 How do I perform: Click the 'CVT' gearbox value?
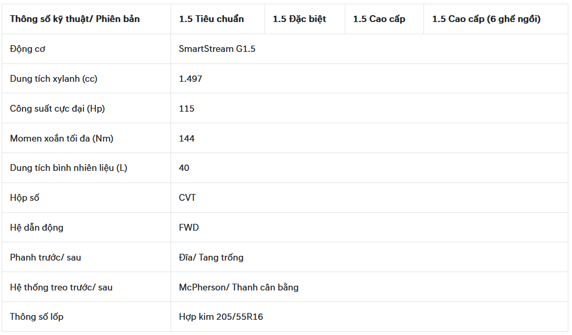click(x=187, y=198)
